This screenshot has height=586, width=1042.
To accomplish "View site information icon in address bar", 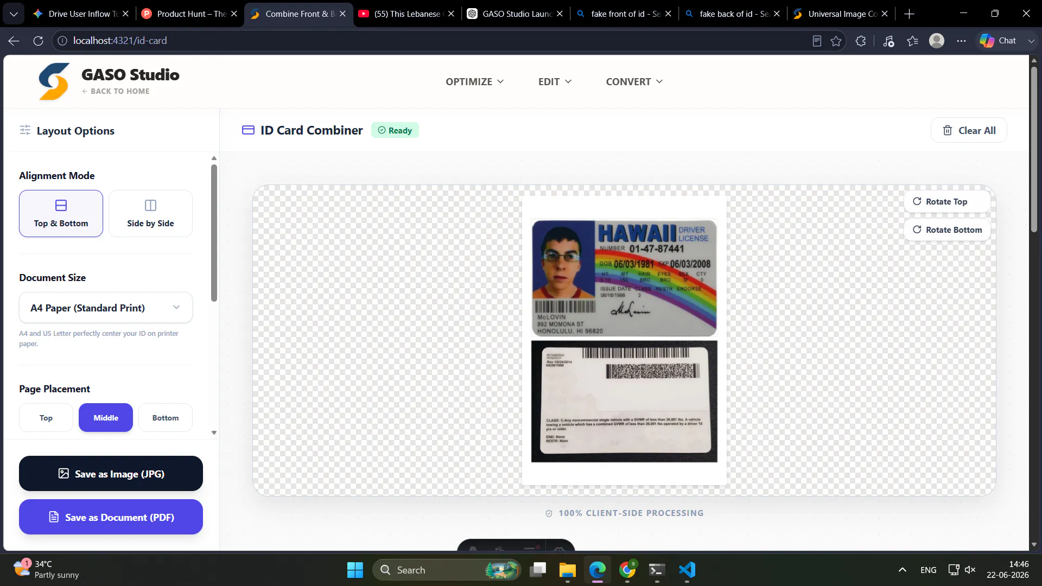I will pos(62,41).
